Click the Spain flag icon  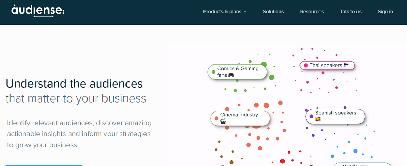coord(318,119)
